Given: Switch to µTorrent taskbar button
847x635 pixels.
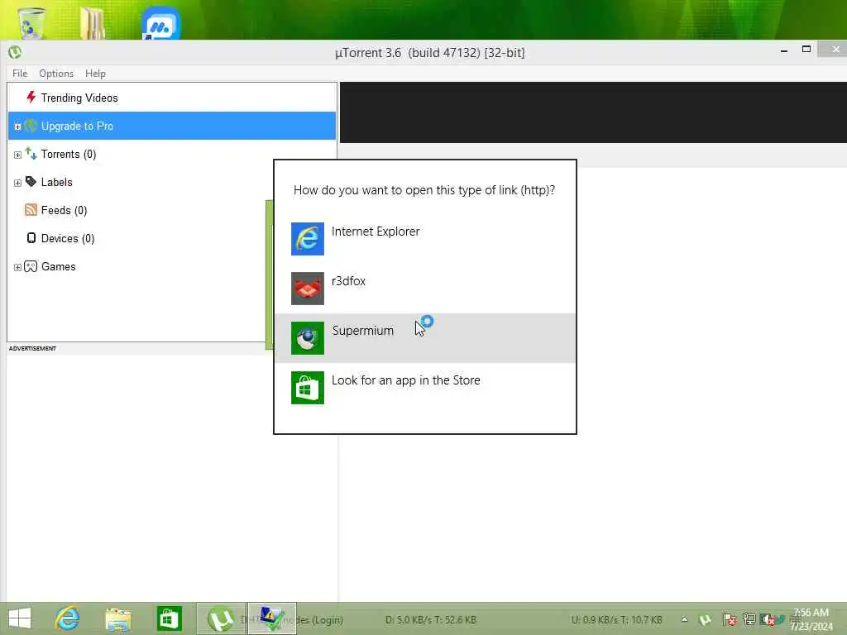Looking at the screenshot, I should pos(221,618).
